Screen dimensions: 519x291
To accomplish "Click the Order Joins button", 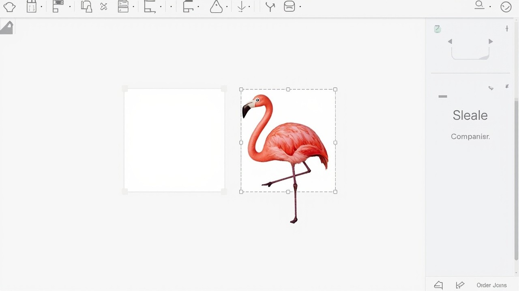I will pyautogui.click(x=491, y=285).
